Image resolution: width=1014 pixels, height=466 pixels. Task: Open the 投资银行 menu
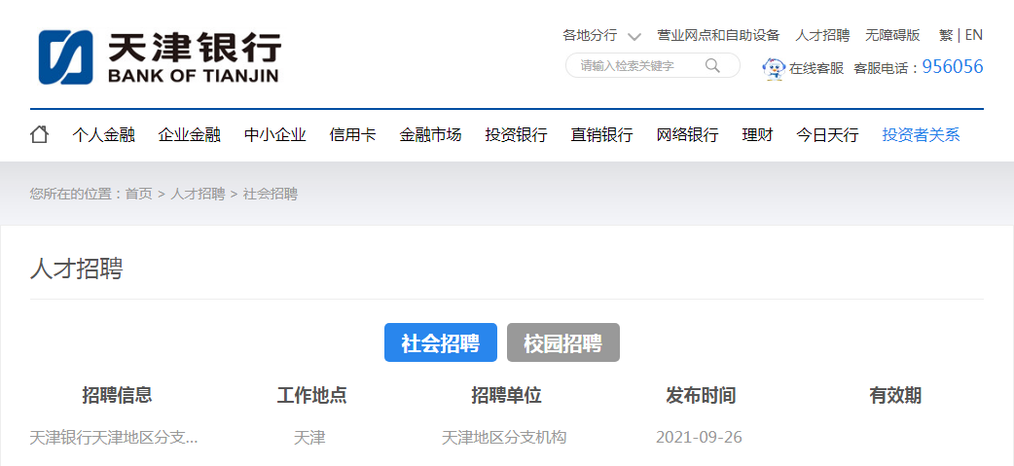point(516,135)
